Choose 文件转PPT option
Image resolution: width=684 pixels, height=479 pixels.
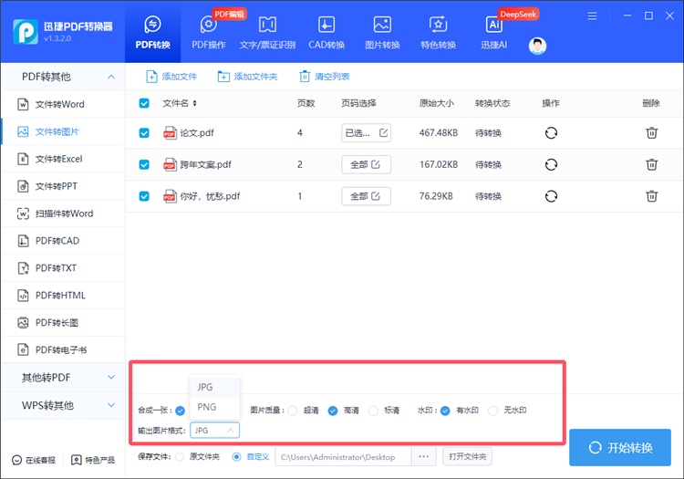[x=63, y=186]
